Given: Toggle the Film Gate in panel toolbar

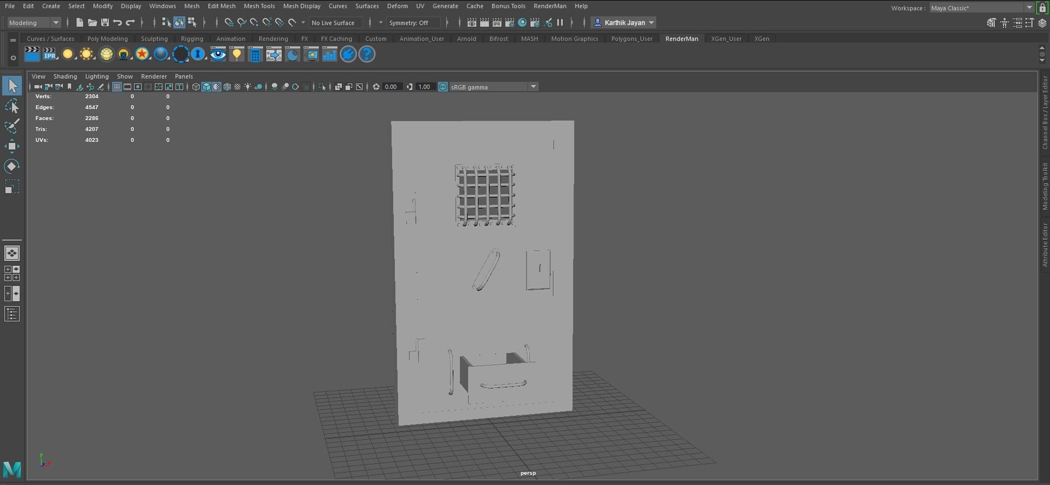Looking at the screenshot, I should (x=127, y=87).
